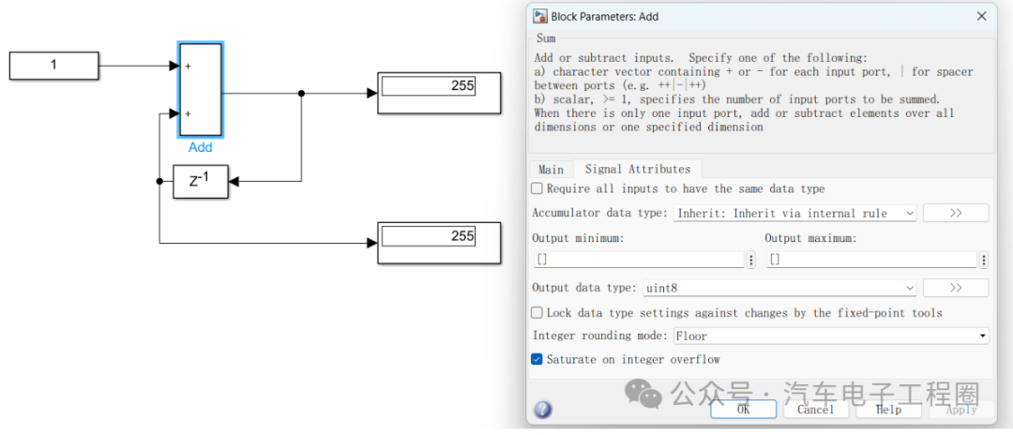1013x435 pixels.
Task: Click the blue Add block label
Action: 201,148
